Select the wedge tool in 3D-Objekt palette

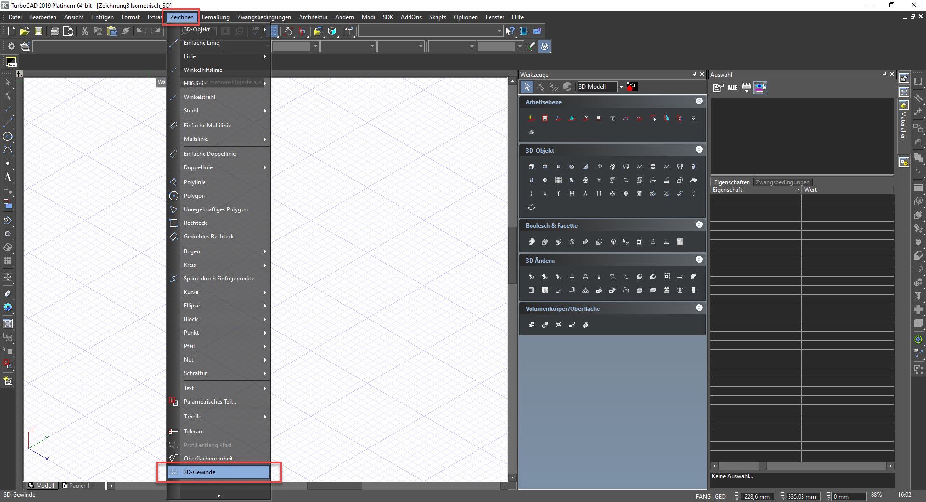(585, 167)
